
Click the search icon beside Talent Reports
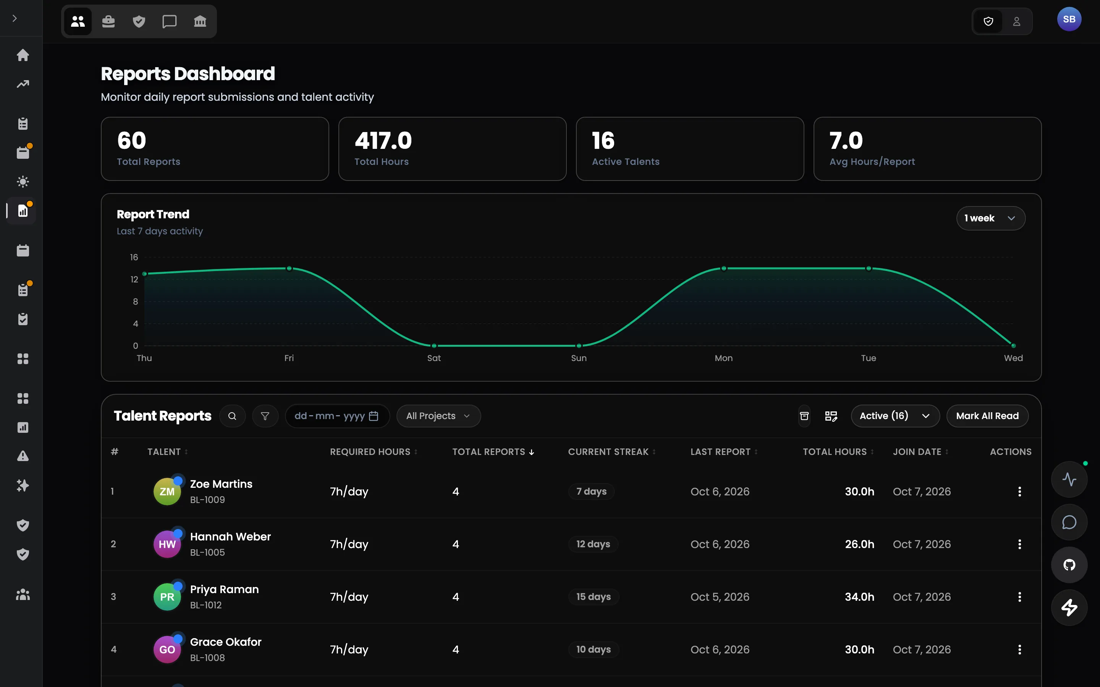tap(232, 416)
